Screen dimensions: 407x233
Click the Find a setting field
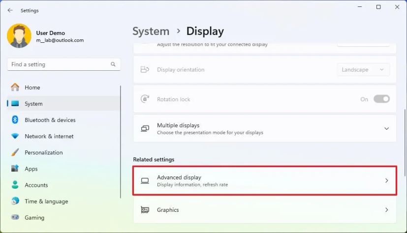tap(64, 64)
